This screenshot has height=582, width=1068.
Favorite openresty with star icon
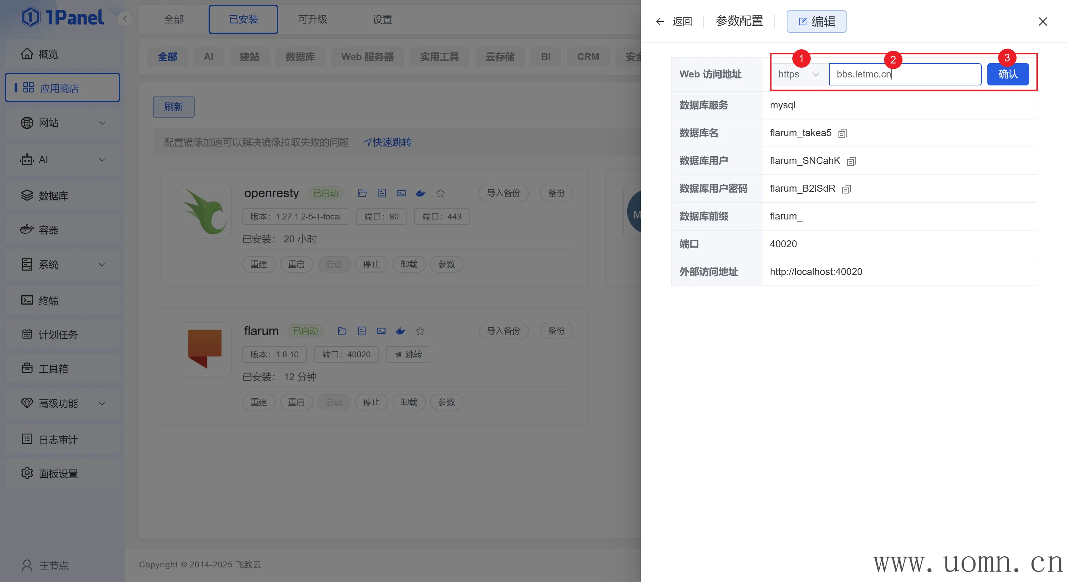coord(440,193)
